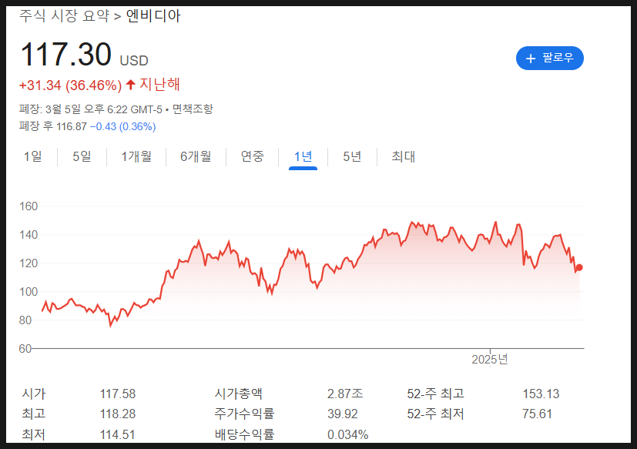Click the 117.30 price figure
This screenshot has height=449, width=637.
(65, 55)
